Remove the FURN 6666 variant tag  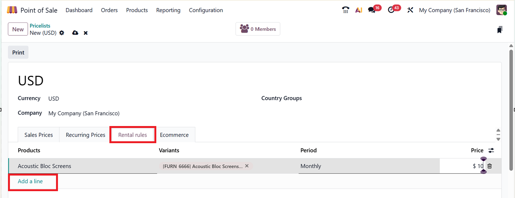(x=247, y=166)
